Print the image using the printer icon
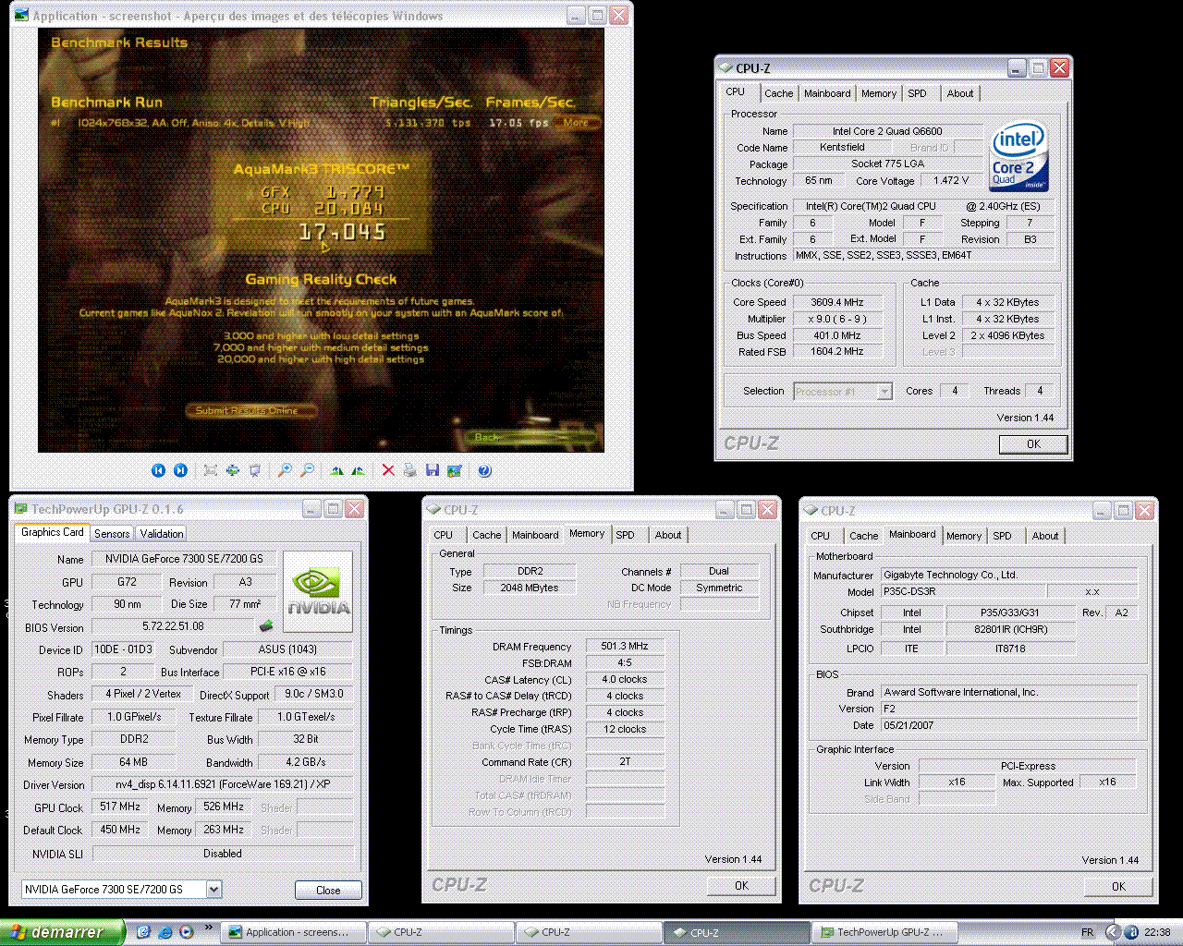The width and height of the screenshot is (1183, 946). [x=409, y=470]
